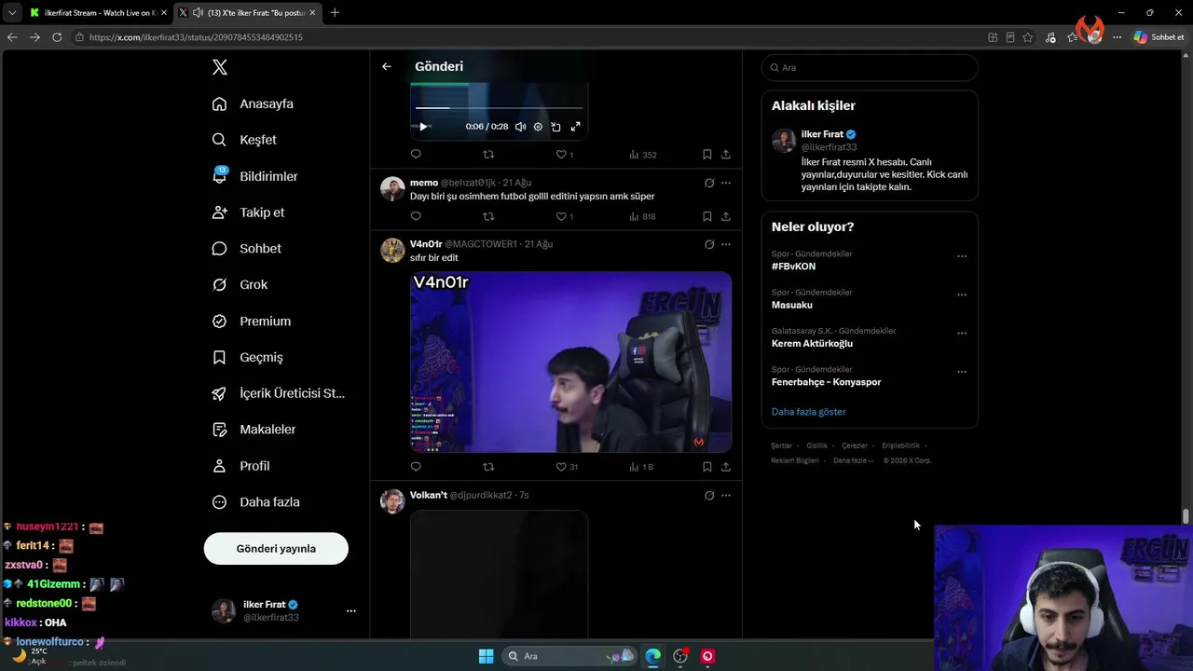The height and width of the screenshot is (671, 1193).
Task: Open options for the Masuaku trend
Action: [x=962, y=294]
